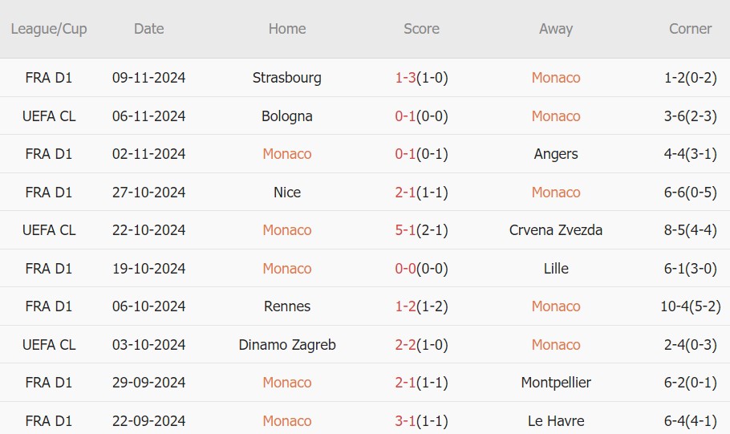This screenshot has height=434, width=730.
Task: Open the Crvena Zvezda team link
Action: pos(556,230)
